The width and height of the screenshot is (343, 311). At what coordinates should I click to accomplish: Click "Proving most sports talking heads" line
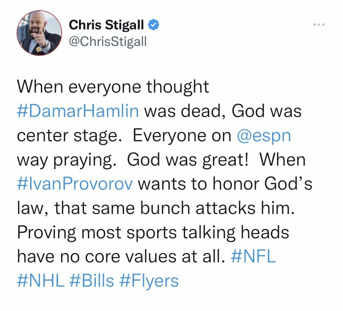(153, 233)
